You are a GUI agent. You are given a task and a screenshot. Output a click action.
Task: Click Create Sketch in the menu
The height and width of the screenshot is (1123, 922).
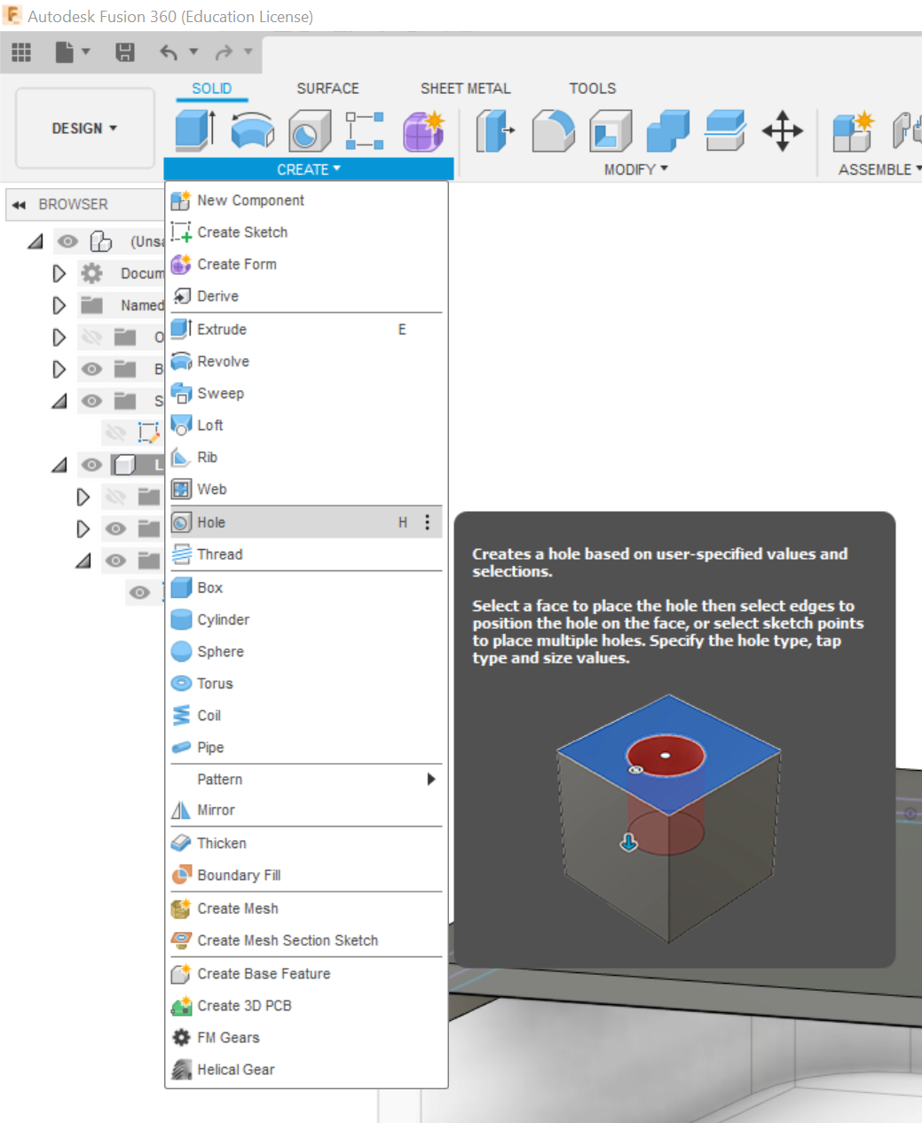tap(306, 232)
